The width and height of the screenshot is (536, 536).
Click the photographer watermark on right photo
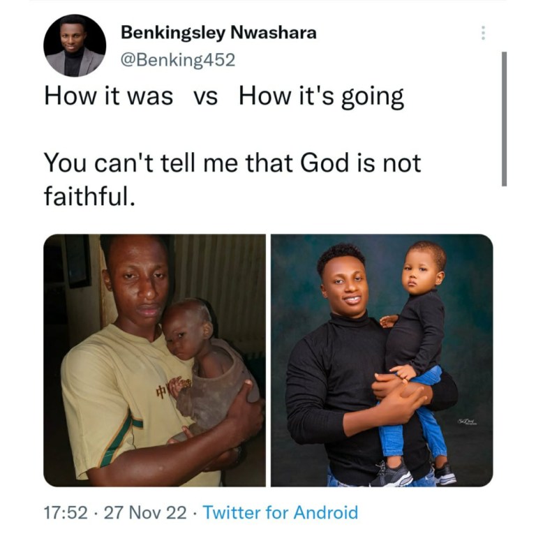click(x=468, y=422)
